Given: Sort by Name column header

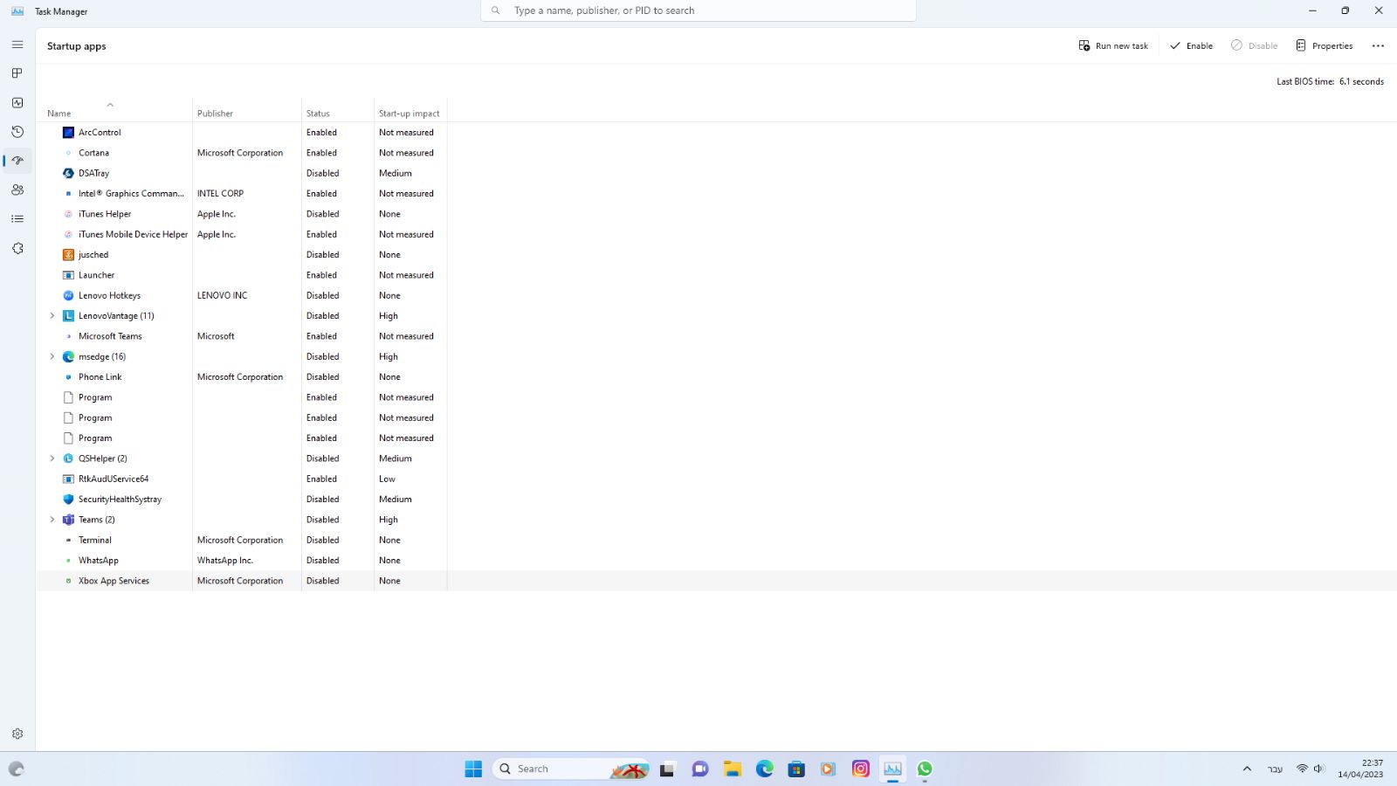Looking at the screenshot, I should coord(114,109).
